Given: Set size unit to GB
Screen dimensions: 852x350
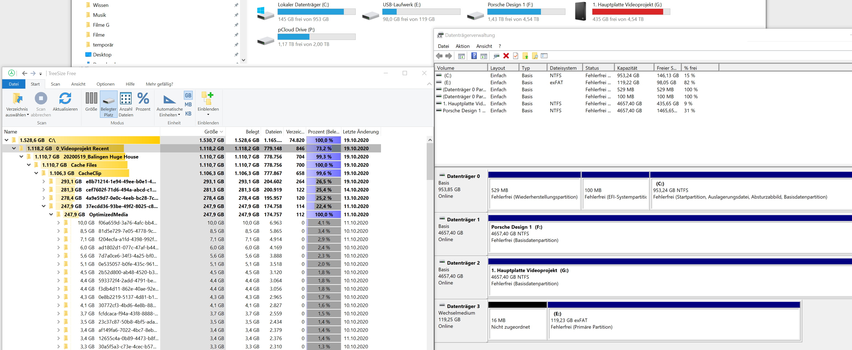Looking at the screenshot, I should coord(188,95).
